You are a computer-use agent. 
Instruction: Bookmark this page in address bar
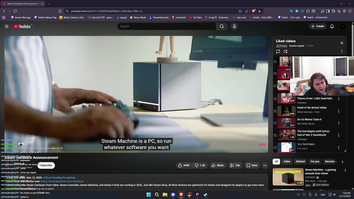point(60,11)
